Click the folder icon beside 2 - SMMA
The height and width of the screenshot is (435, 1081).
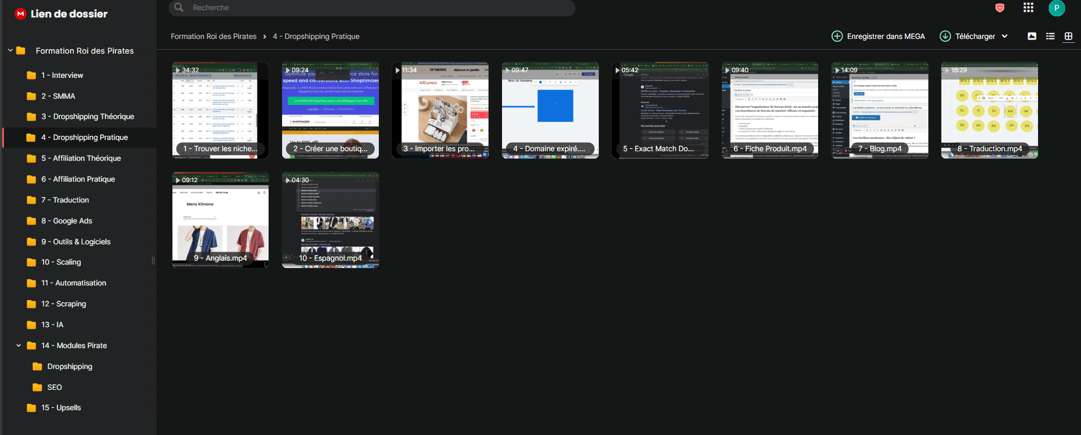[32, 96]
